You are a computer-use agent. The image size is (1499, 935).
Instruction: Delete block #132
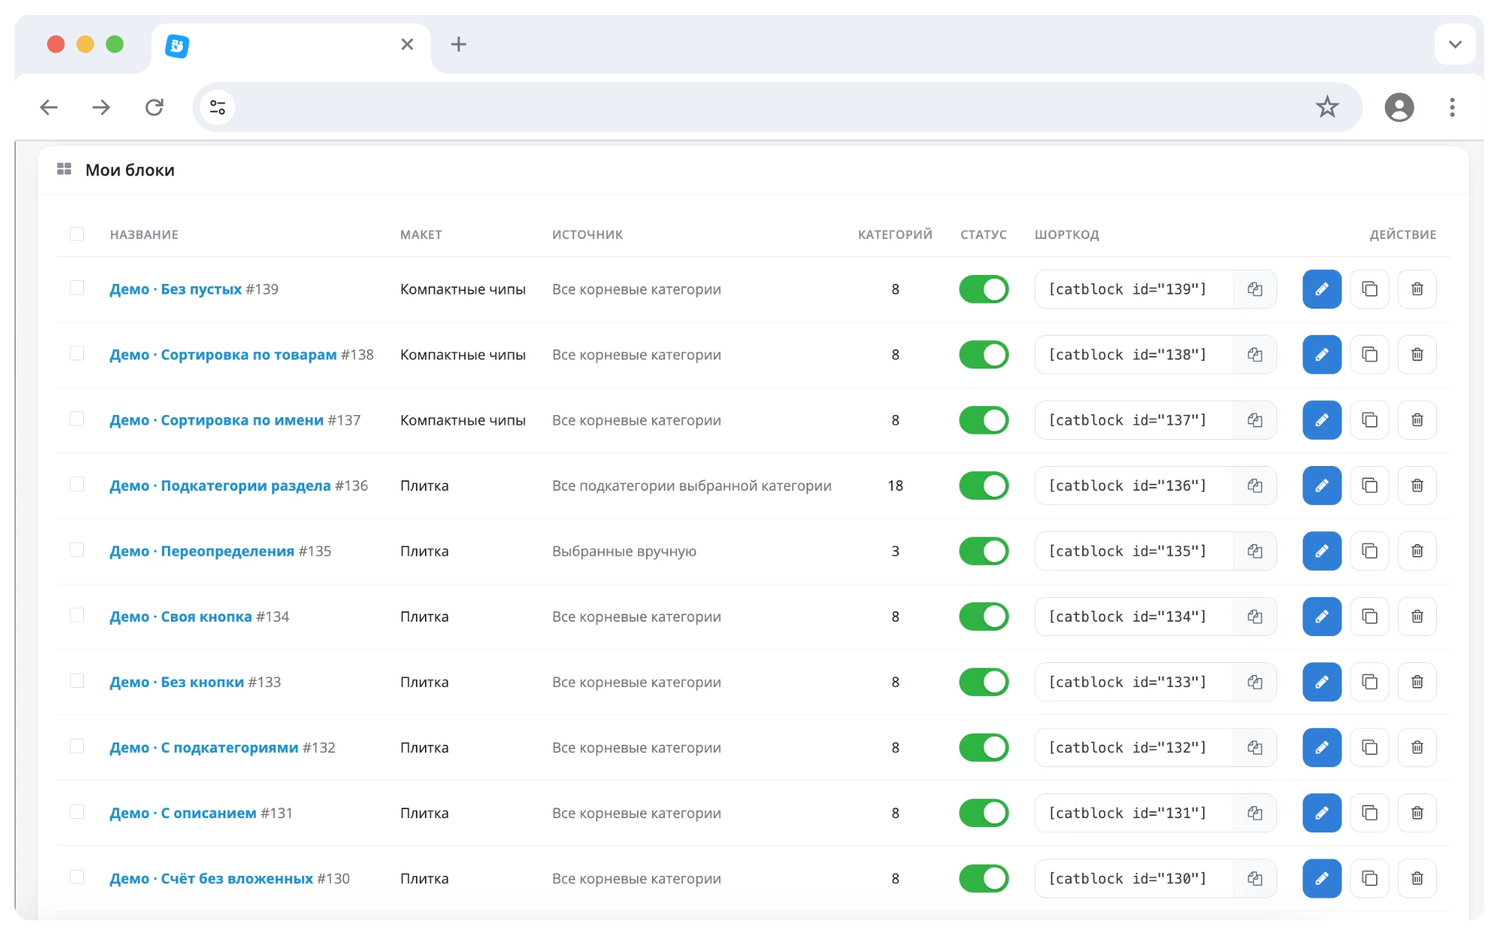click(x=1417, y=748)
